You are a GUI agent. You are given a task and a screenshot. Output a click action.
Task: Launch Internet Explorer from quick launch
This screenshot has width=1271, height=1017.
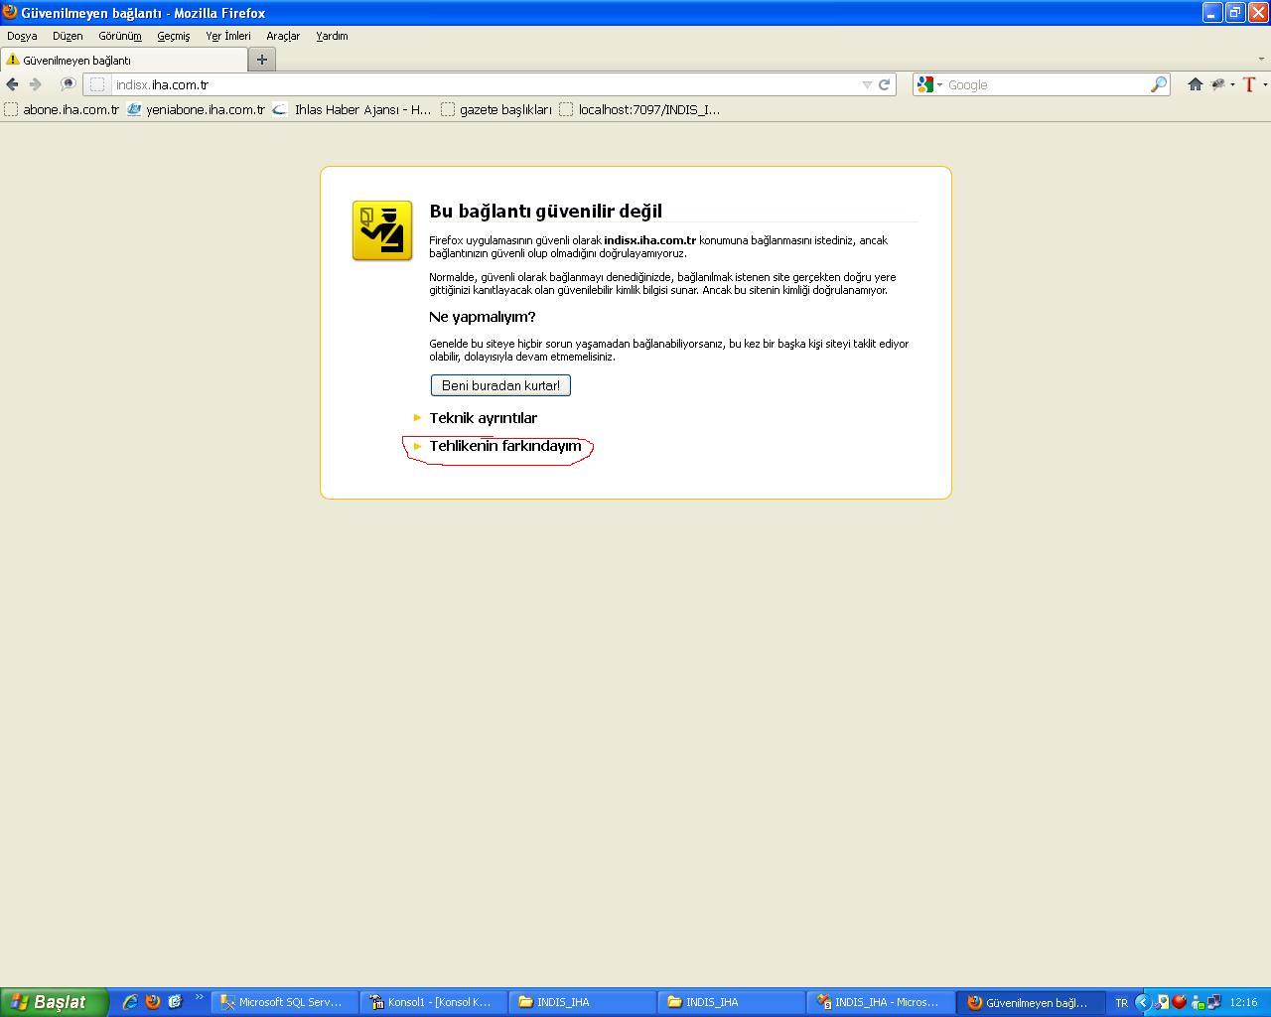130,1002
